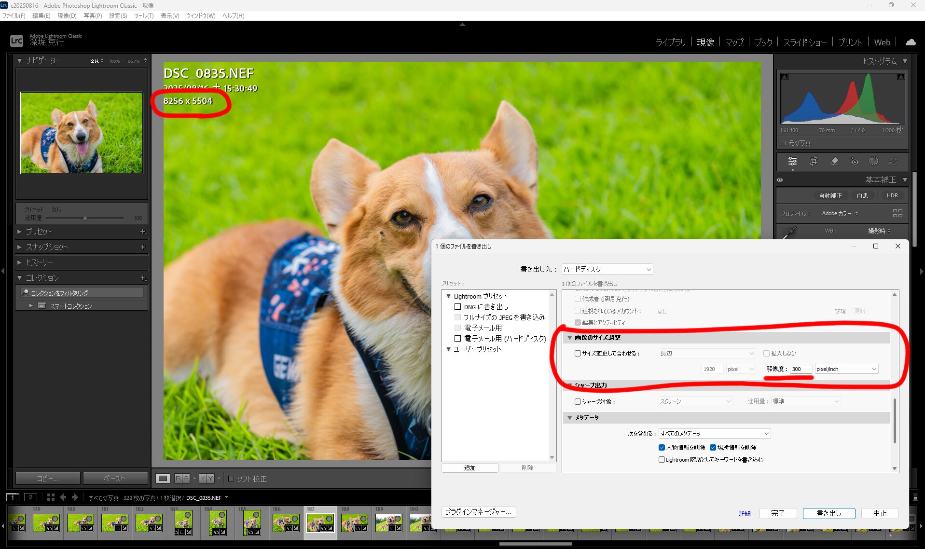Viewport: 925px width, 549px height.
Task: Pick the white balance eyedropper
Action: tap(789, 232)
